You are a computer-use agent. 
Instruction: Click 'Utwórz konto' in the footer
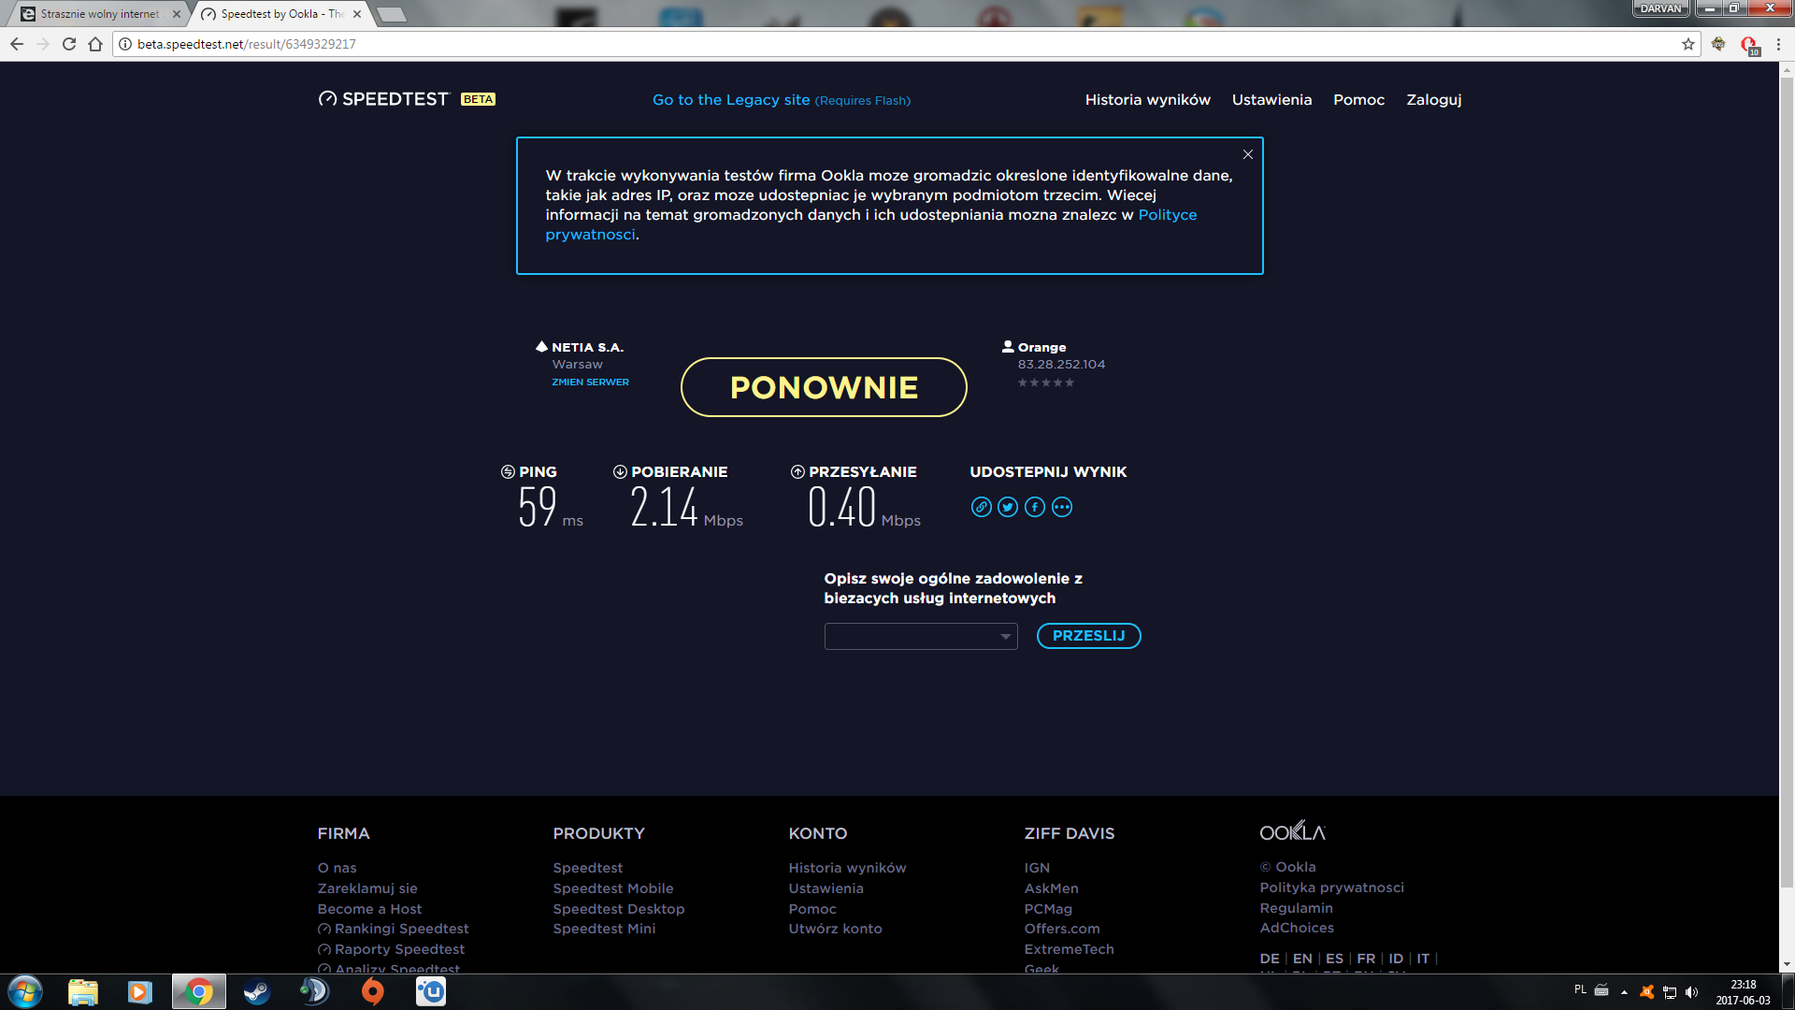(x=835, y=929)
